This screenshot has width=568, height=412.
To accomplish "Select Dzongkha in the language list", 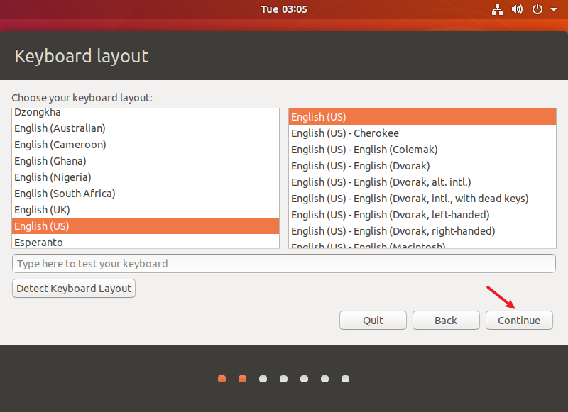I will coord(146,113).
